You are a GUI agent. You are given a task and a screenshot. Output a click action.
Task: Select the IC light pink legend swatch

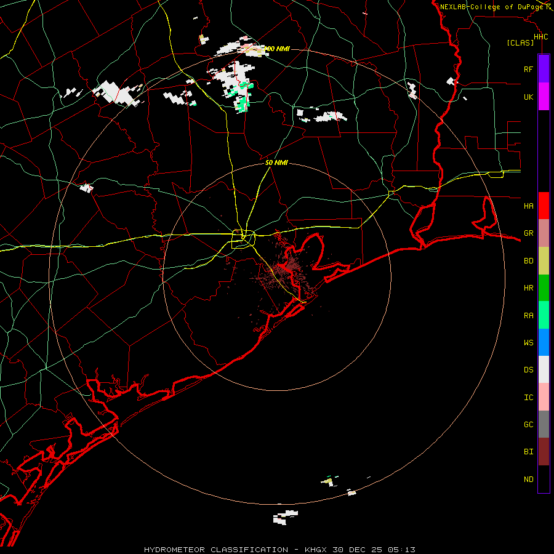pyautogui.click(x=544, y=397)
